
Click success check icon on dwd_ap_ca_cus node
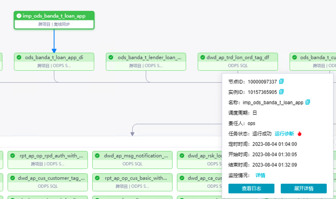[x=182, y=178]
